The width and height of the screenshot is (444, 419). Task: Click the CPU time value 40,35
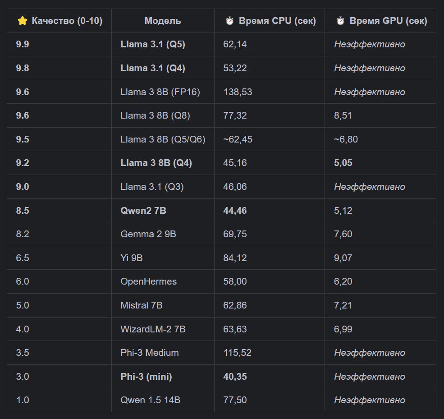point(235,377)
